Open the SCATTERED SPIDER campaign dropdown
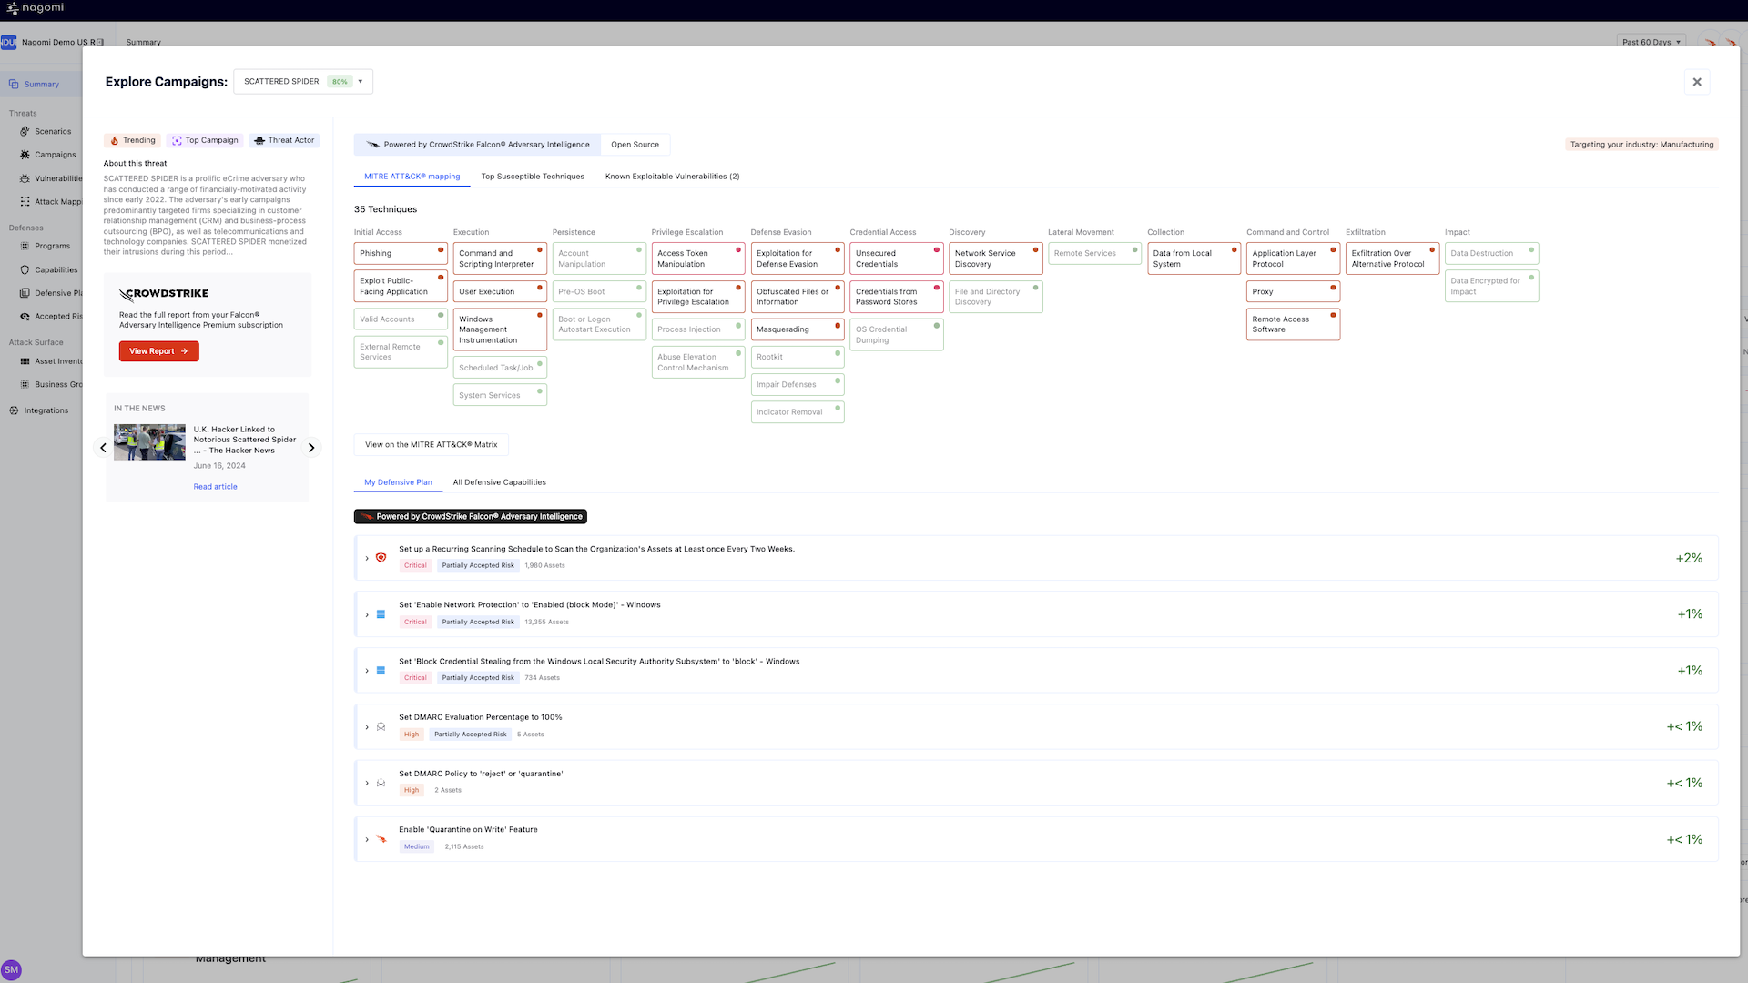The image size is (1748, 983). [x=302, y=81]
